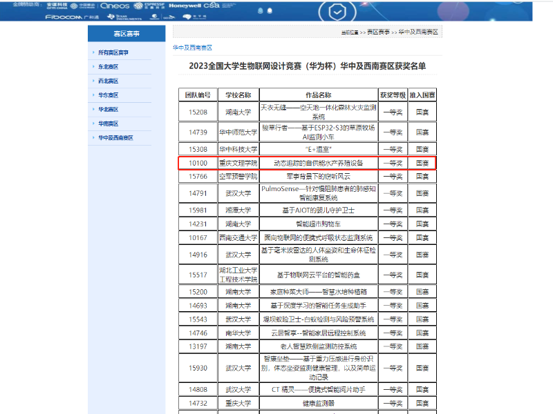Click the blue 华中及西南赛区 heading link
Viewport: 553px width, 414px height.
click(x=192, y=48)
